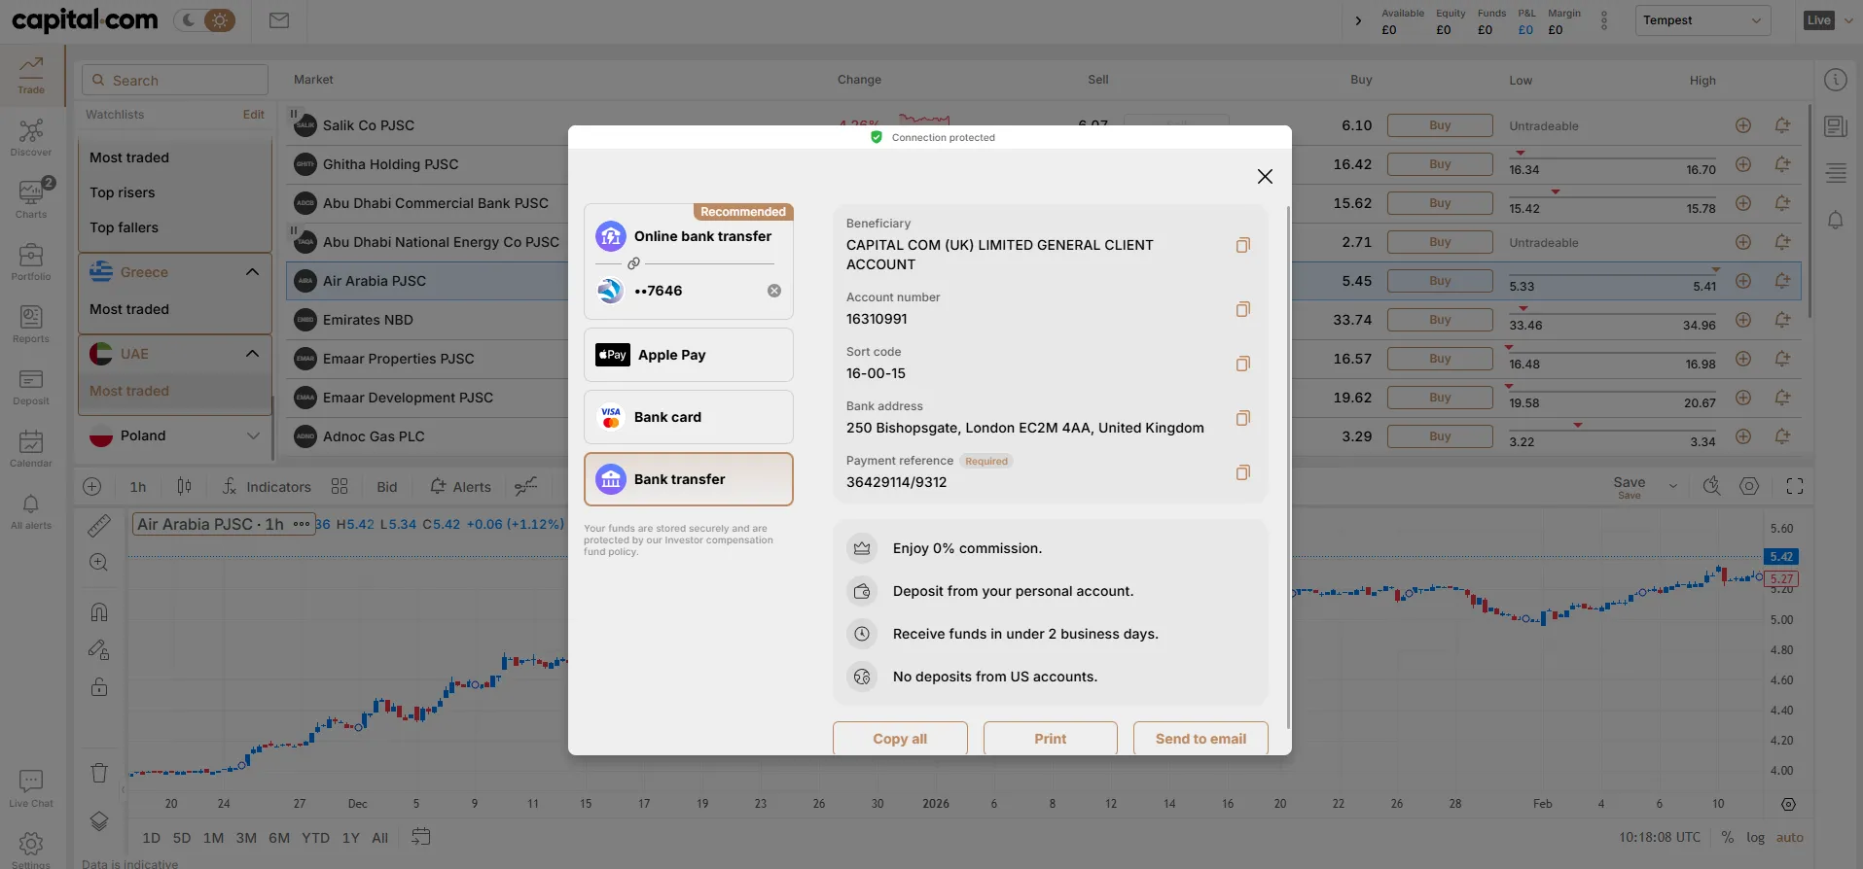
Task: Delete chart drawings with trash icon
Action: tap(99, 773)
